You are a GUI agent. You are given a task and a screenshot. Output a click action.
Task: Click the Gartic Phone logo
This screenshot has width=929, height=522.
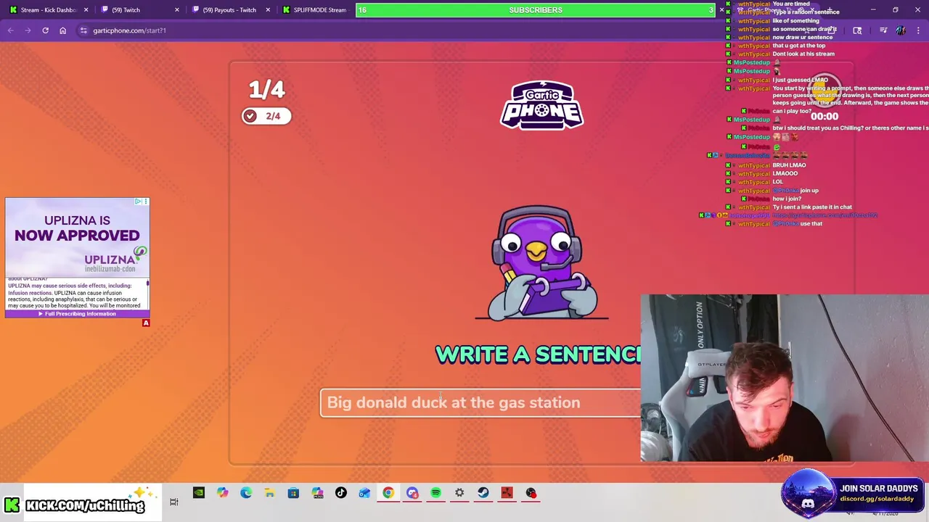[541, 106]
